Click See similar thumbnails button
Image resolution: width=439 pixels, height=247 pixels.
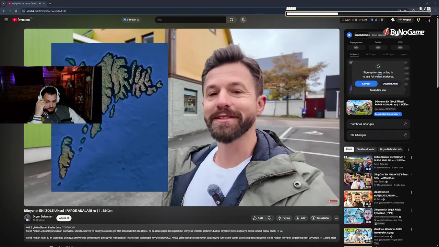point(388,114)
